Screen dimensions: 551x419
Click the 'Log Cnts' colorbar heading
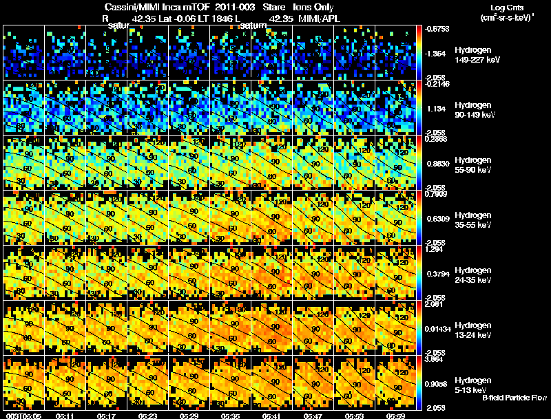point(507,8)
